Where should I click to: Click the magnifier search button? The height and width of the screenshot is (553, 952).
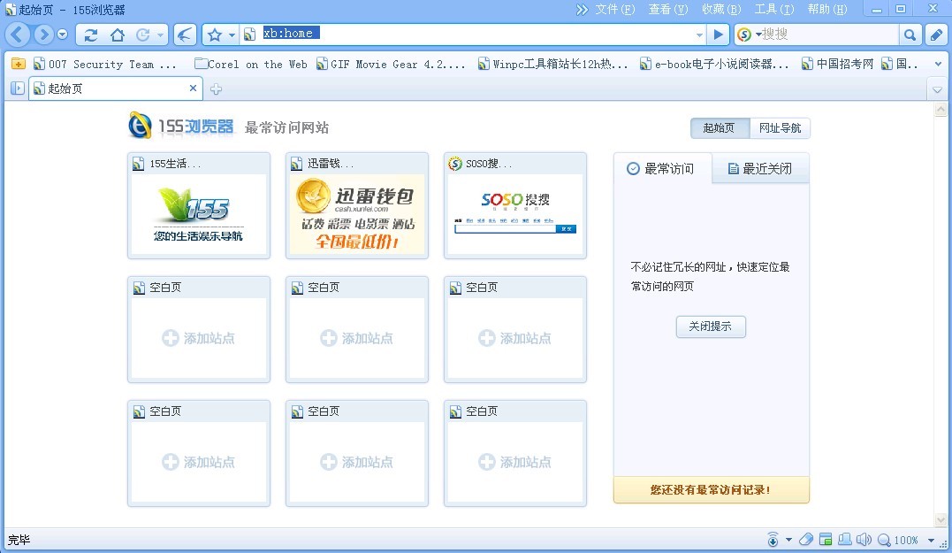[x=910, y=35]
